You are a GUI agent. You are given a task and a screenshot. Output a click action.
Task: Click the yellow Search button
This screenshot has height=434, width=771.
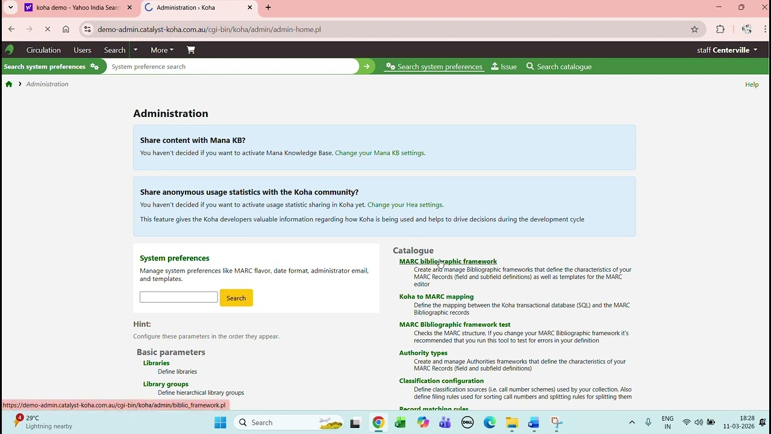tap(236, 298)
